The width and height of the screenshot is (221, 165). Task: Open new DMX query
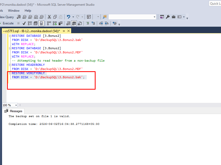pyautogui.click(x=30, y=17)
